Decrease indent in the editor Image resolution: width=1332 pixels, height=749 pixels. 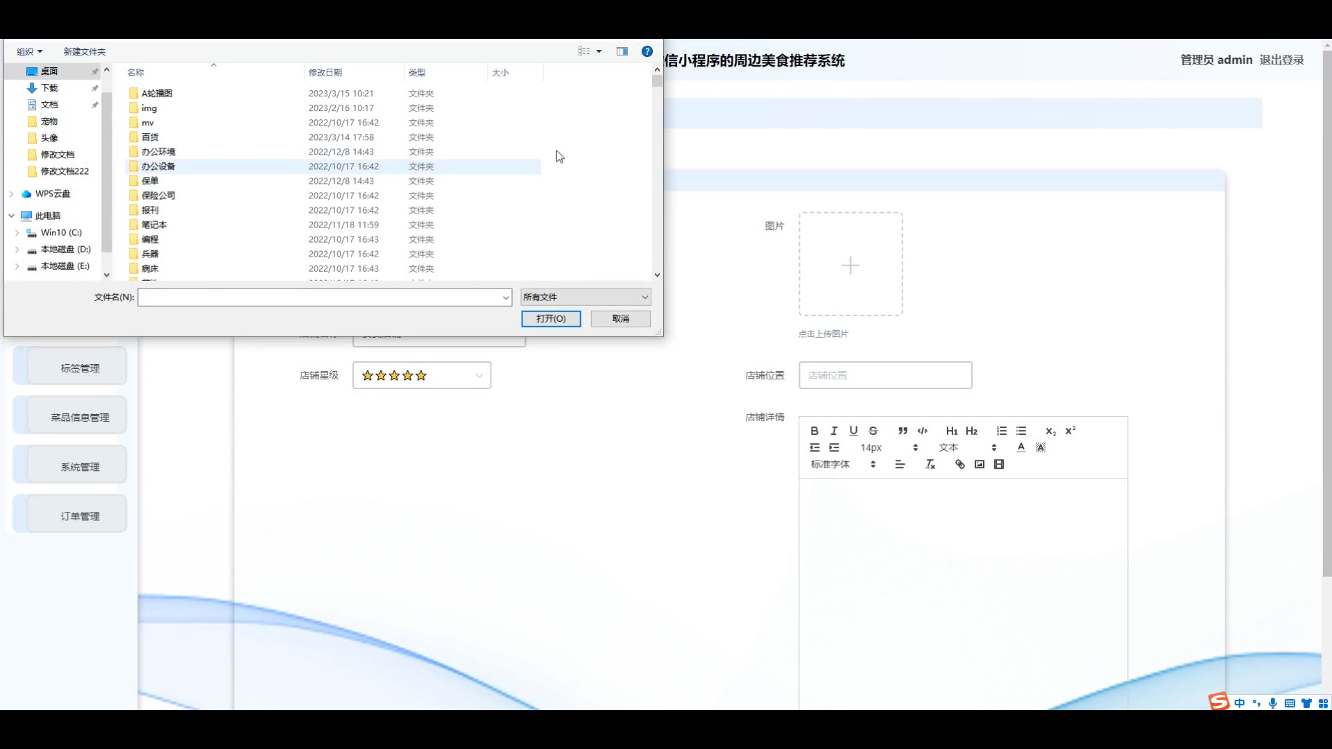814,447
